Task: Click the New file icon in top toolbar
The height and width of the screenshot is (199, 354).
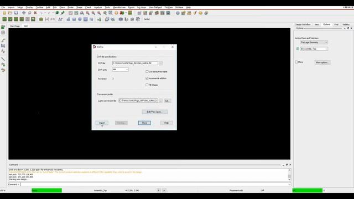Action: 4,13
